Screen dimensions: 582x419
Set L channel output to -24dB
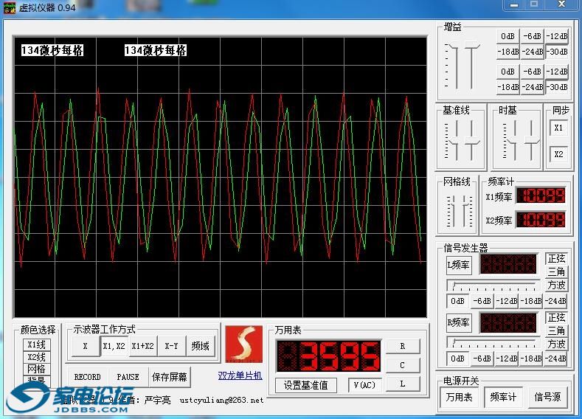point(555,301)
